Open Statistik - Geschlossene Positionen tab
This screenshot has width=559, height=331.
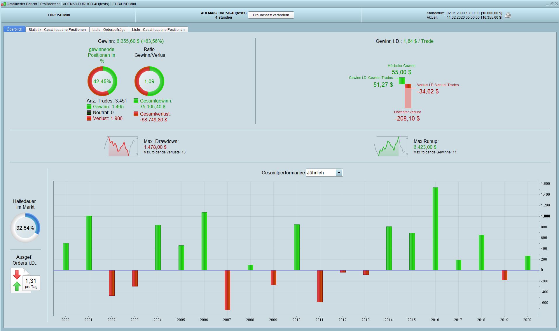pos(57,29)
